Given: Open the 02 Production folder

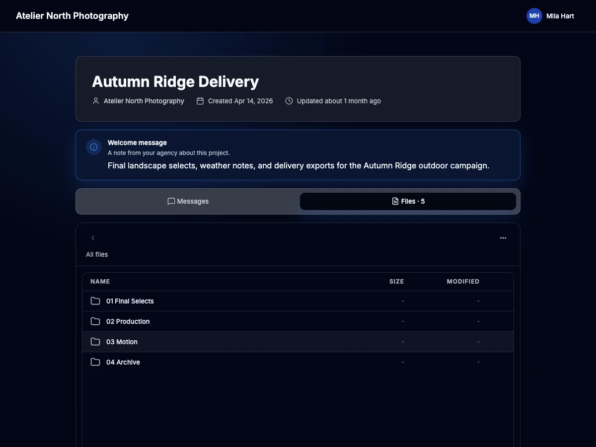Looking at the screenshot, I should (x=298, y=321).
